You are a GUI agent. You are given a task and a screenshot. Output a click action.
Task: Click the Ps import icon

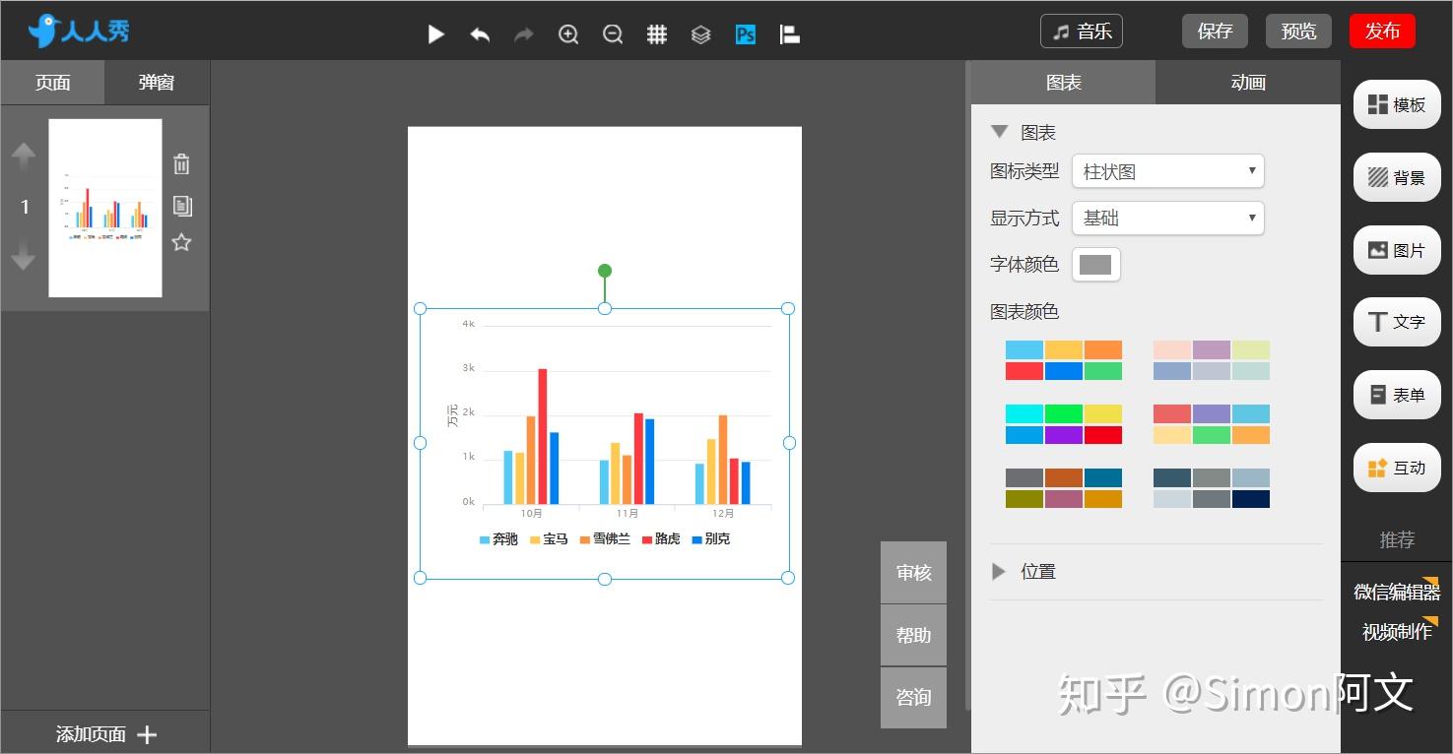[746, 34]
